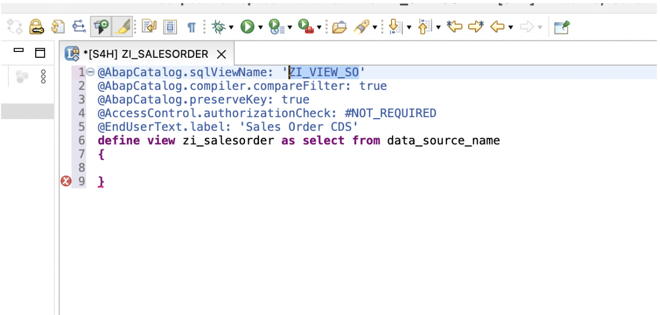Click 'data_source_name' on line 6
The width and height of the screenshot is (660, 315).
click(444, 140)
